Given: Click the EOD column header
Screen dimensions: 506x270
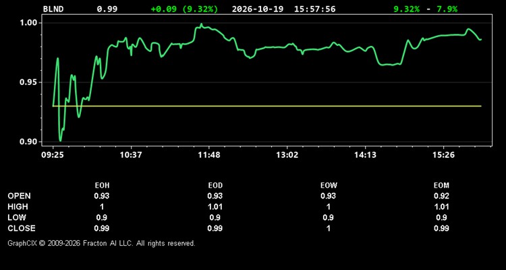Looking at the screenshot, I should pyautogui.click(x=215, y=186).
